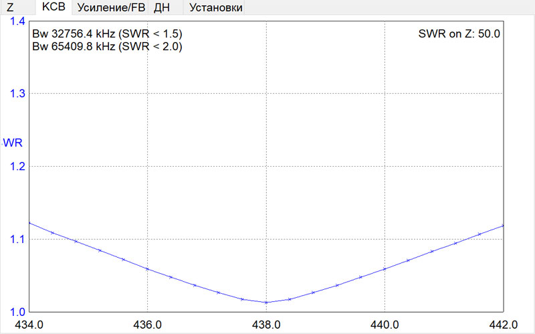Click the curve's leftmost point at 434.0

coord(29,223)
